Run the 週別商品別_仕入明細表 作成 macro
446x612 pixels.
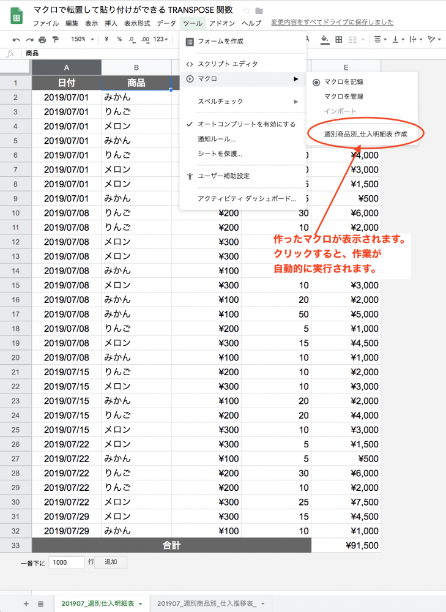(x=365, y=133)
